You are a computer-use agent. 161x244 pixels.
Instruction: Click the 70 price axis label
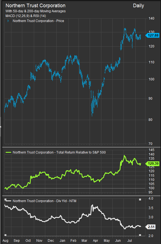click(150, 144)
